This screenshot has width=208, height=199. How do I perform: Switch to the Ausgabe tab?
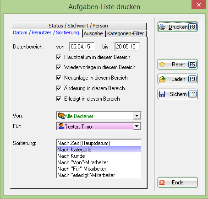pos(93,33)
